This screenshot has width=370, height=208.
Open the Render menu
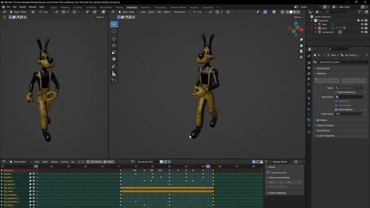point(23,7)
